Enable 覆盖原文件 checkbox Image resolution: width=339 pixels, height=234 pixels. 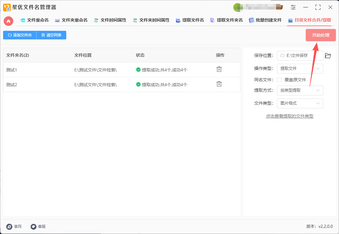pyautogui.click(x=279, y=80)
